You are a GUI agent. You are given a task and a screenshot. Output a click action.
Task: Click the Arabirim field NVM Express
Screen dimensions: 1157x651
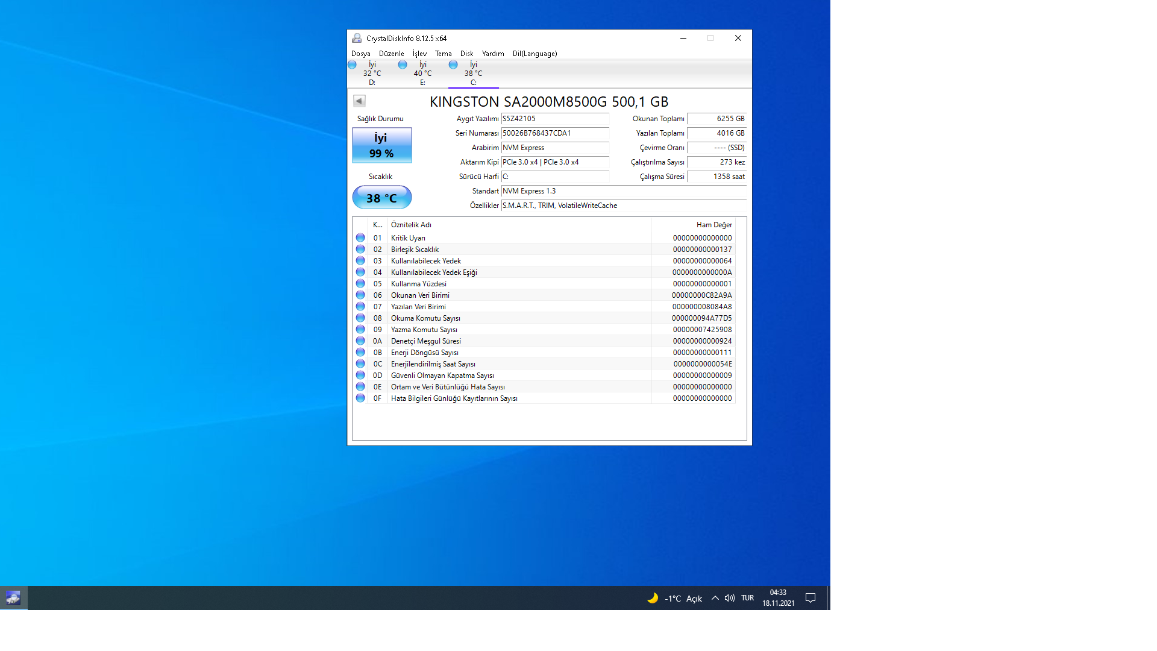pyautogui.click(x=555, y=148)
